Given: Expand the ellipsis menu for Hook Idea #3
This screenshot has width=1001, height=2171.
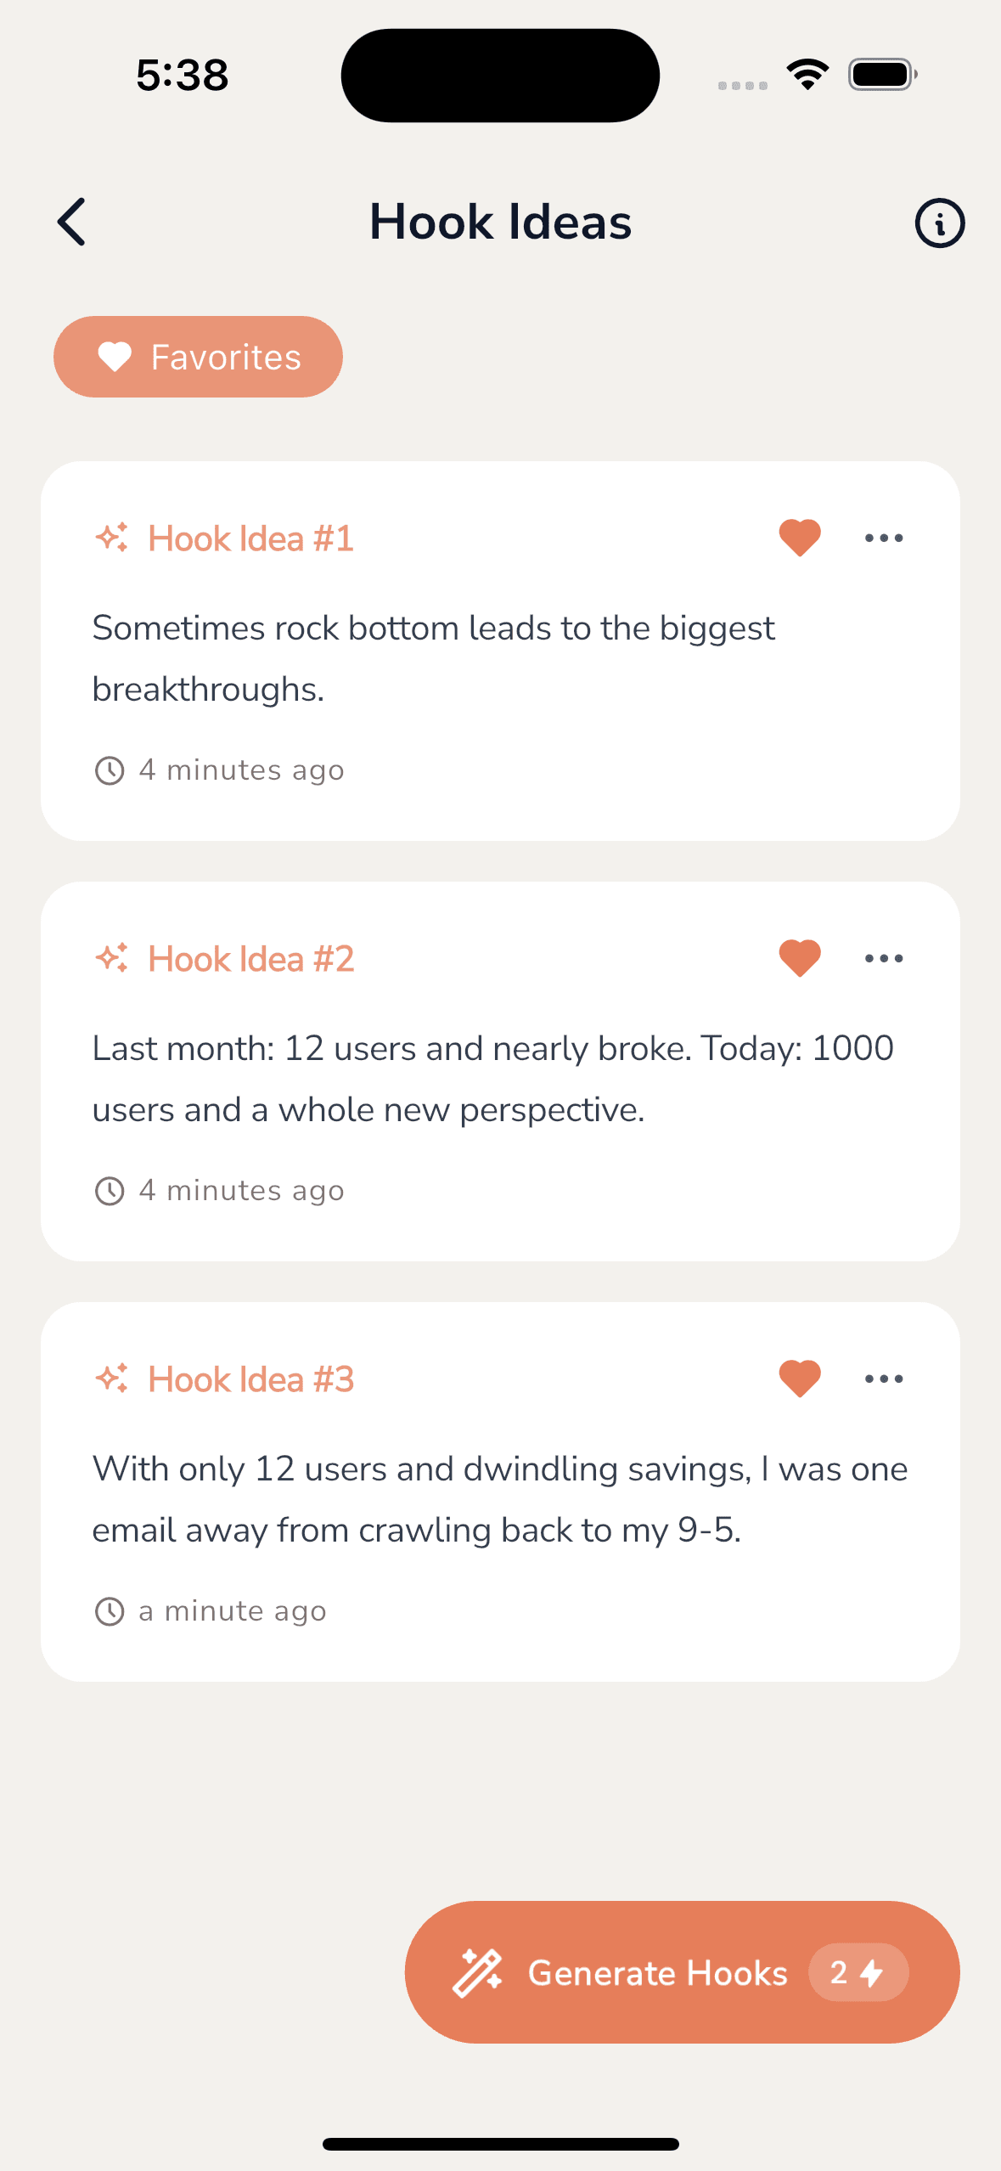Looking at the screenshot, I should (x=884, y=1379).
